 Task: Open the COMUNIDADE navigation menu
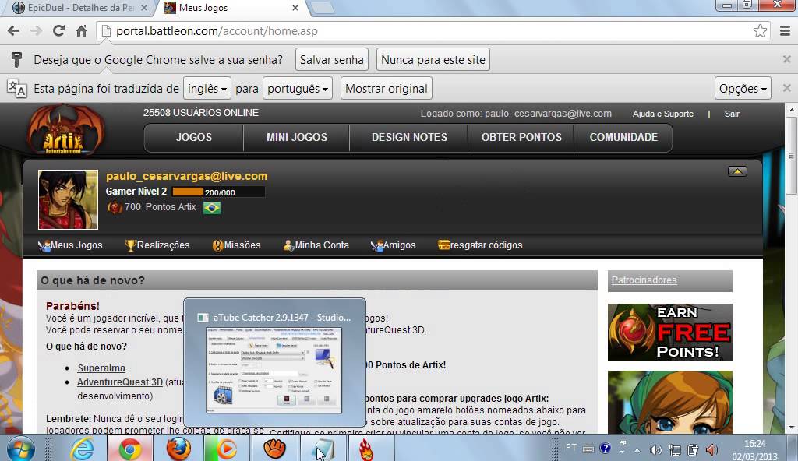point(623,137)
